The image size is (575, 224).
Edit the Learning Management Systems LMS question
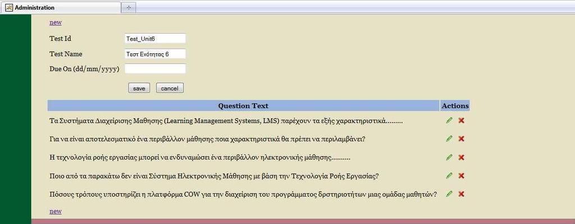coord(449,120)
